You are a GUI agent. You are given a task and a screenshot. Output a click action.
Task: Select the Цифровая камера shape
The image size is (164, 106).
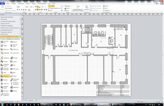(x=5, y=87)
